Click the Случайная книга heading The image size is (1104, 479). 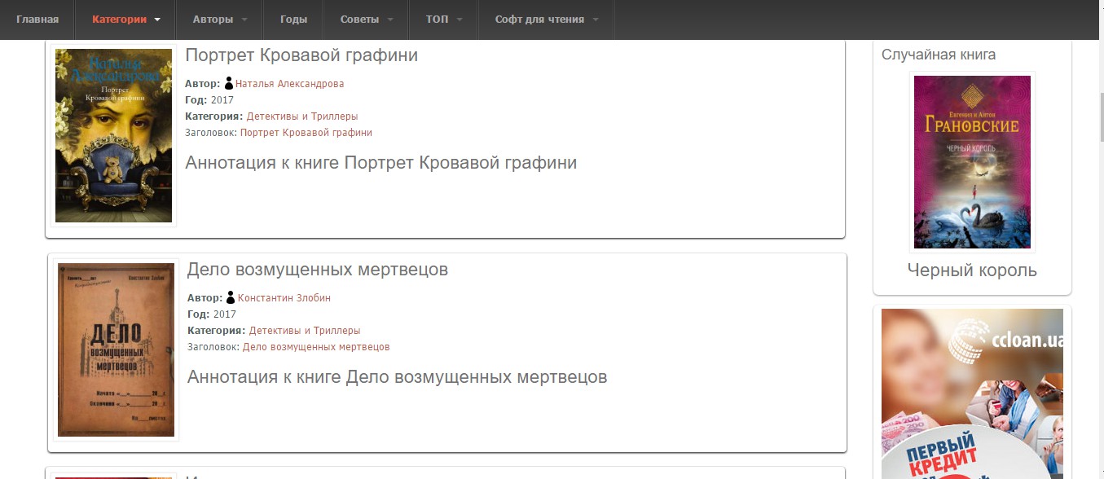coord(939,55)
